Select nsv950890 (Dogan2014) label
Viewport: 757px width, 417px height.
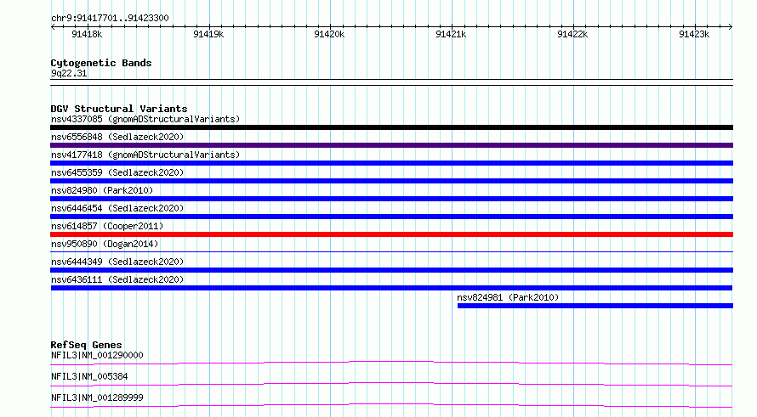coord(105,244)
